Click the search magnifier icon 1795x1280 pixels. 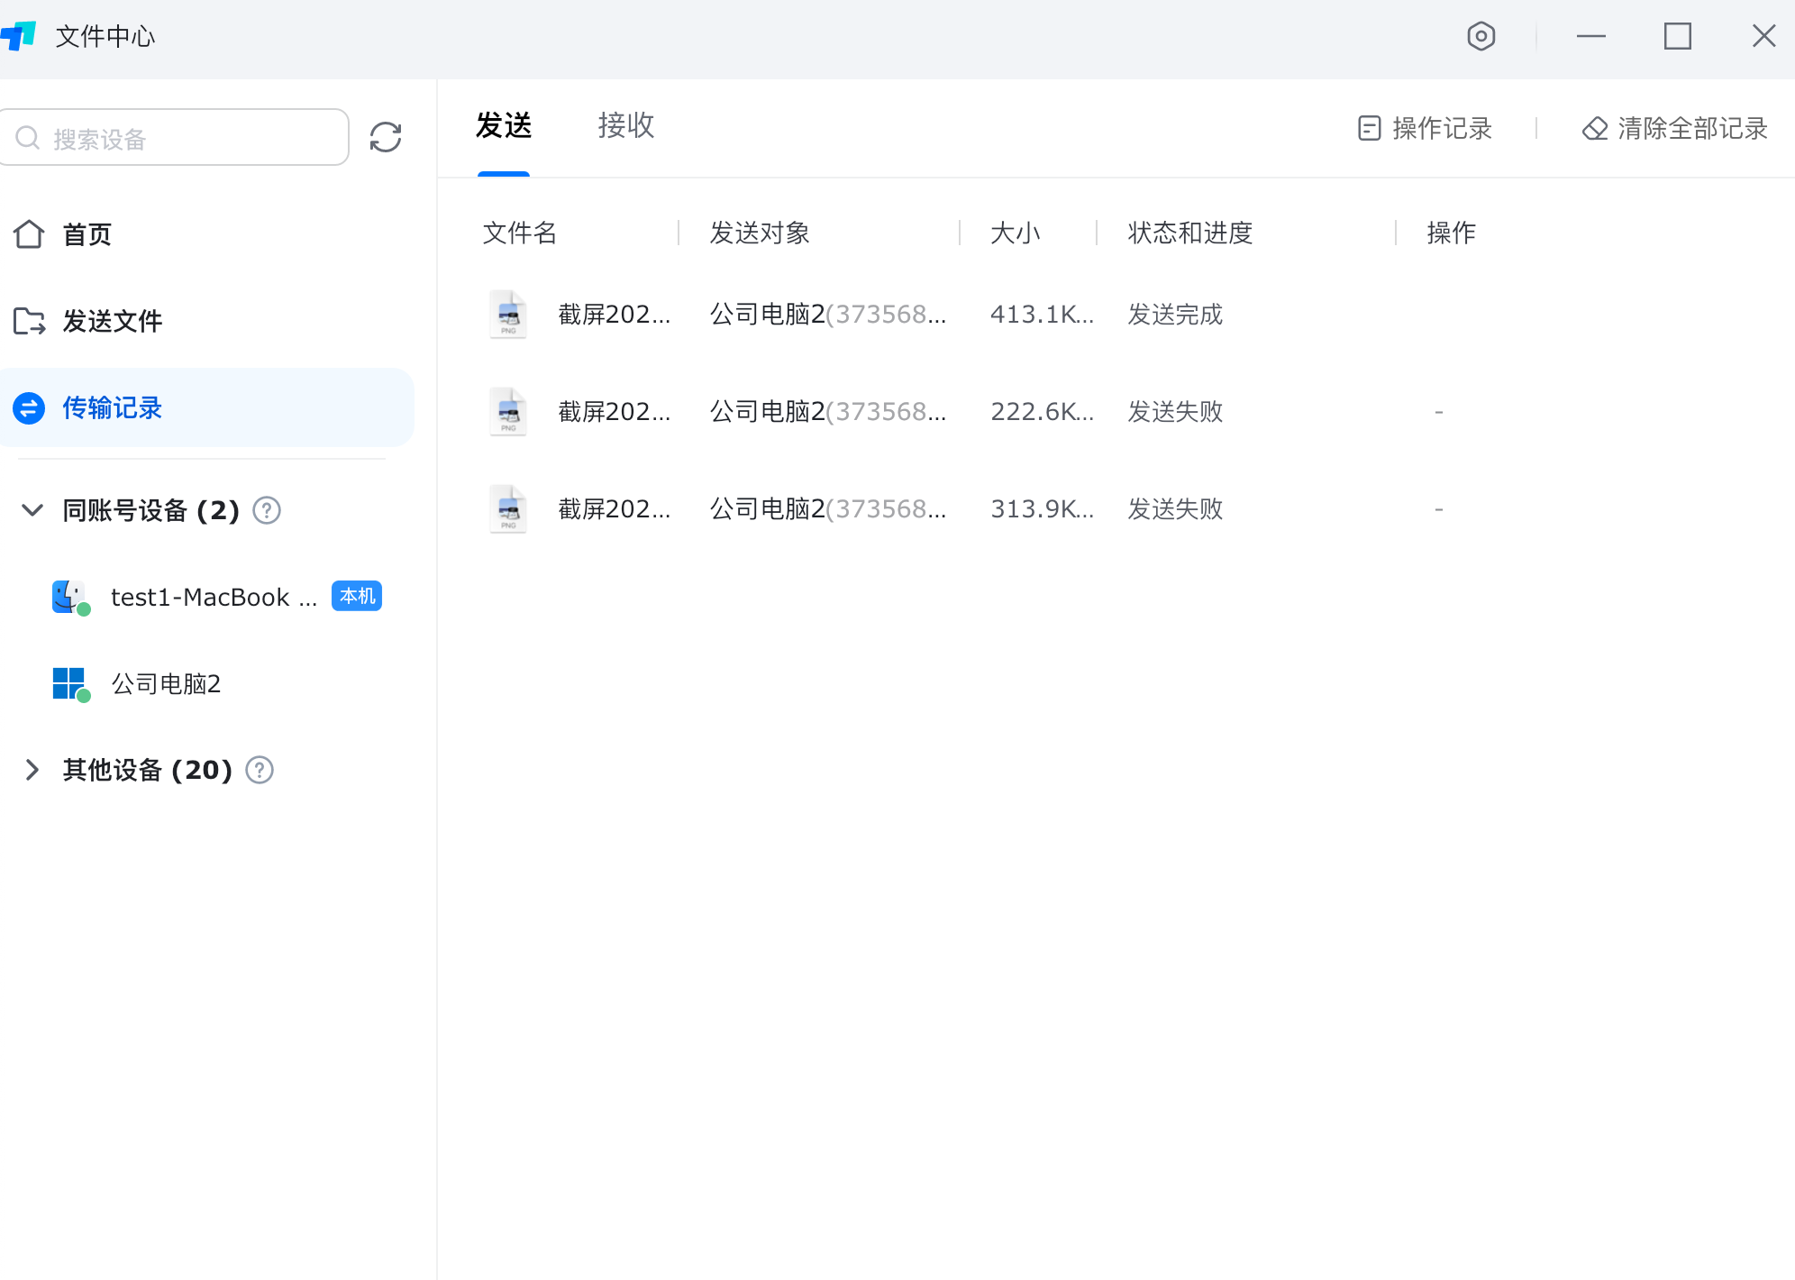pos(28,136)
